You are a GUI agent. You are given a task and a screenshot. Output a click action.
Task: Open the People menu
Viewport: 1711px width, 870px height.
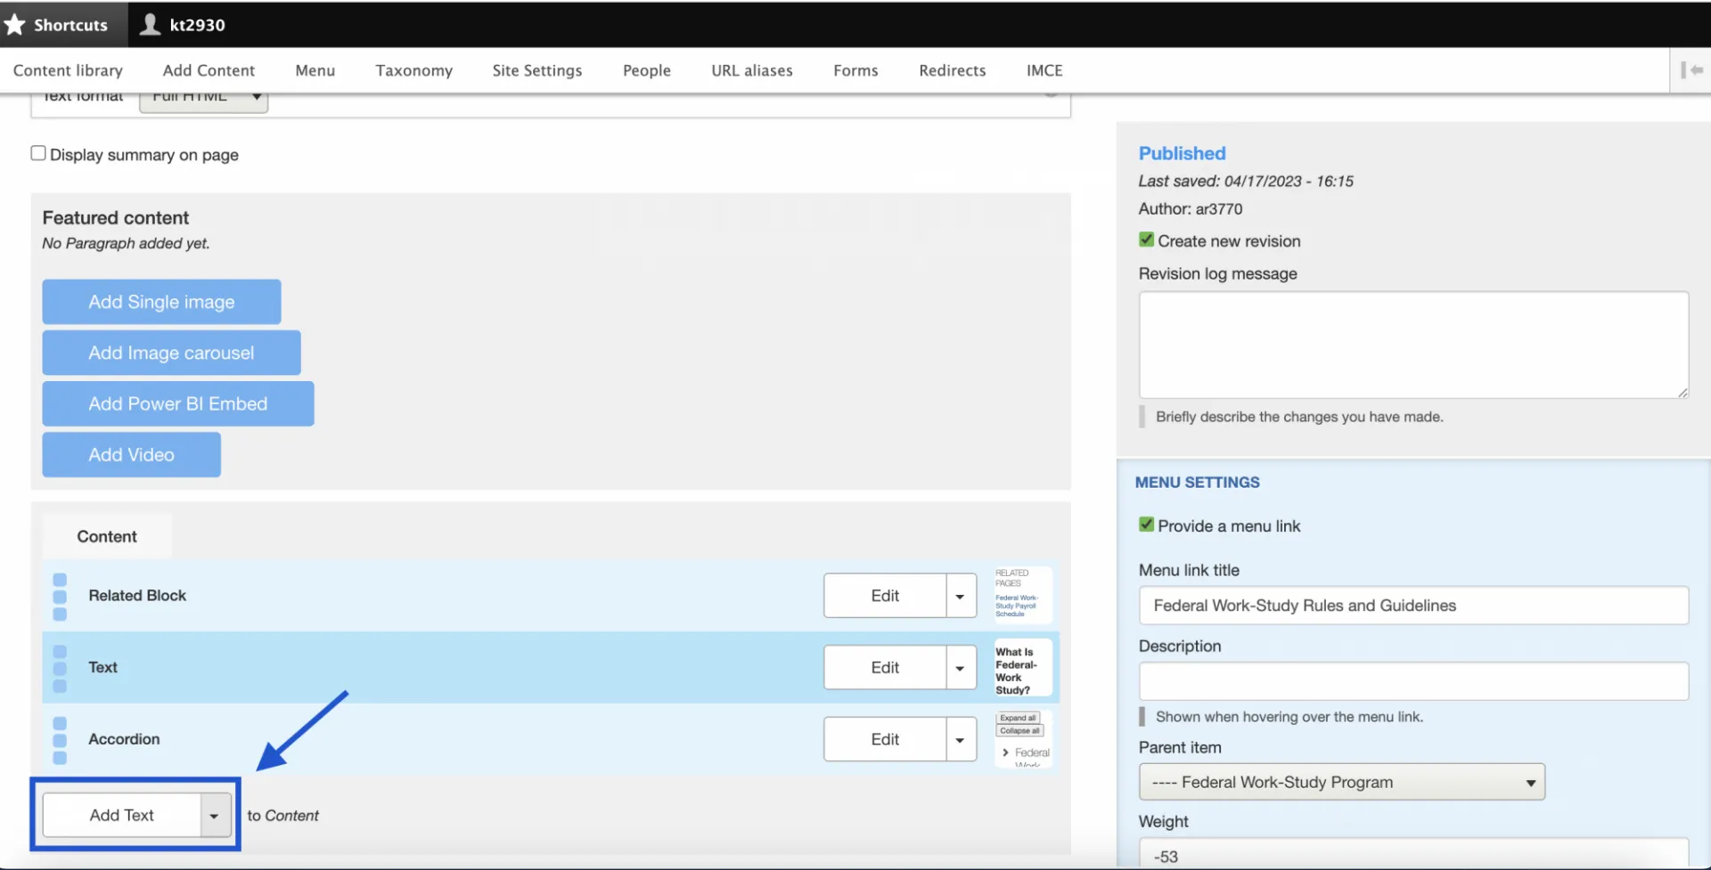click(x=647, y=69)
